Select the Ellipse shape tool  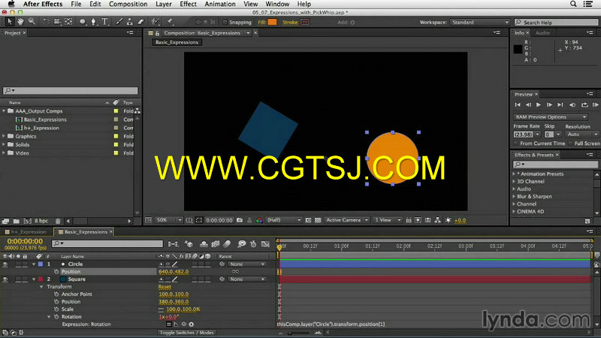tap(83, 22)
